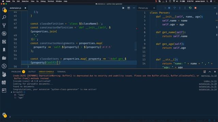This screenshot has width=218, height=122.
Task: Focus the debug console input prompt
Action: (x=113, y=117)
